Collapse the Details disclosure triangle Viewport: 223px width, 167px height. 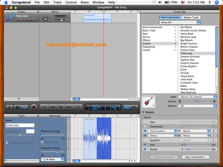(x=143, y=112)
